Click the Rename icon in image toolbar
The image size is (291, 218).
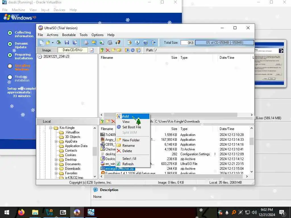(119, 50)
